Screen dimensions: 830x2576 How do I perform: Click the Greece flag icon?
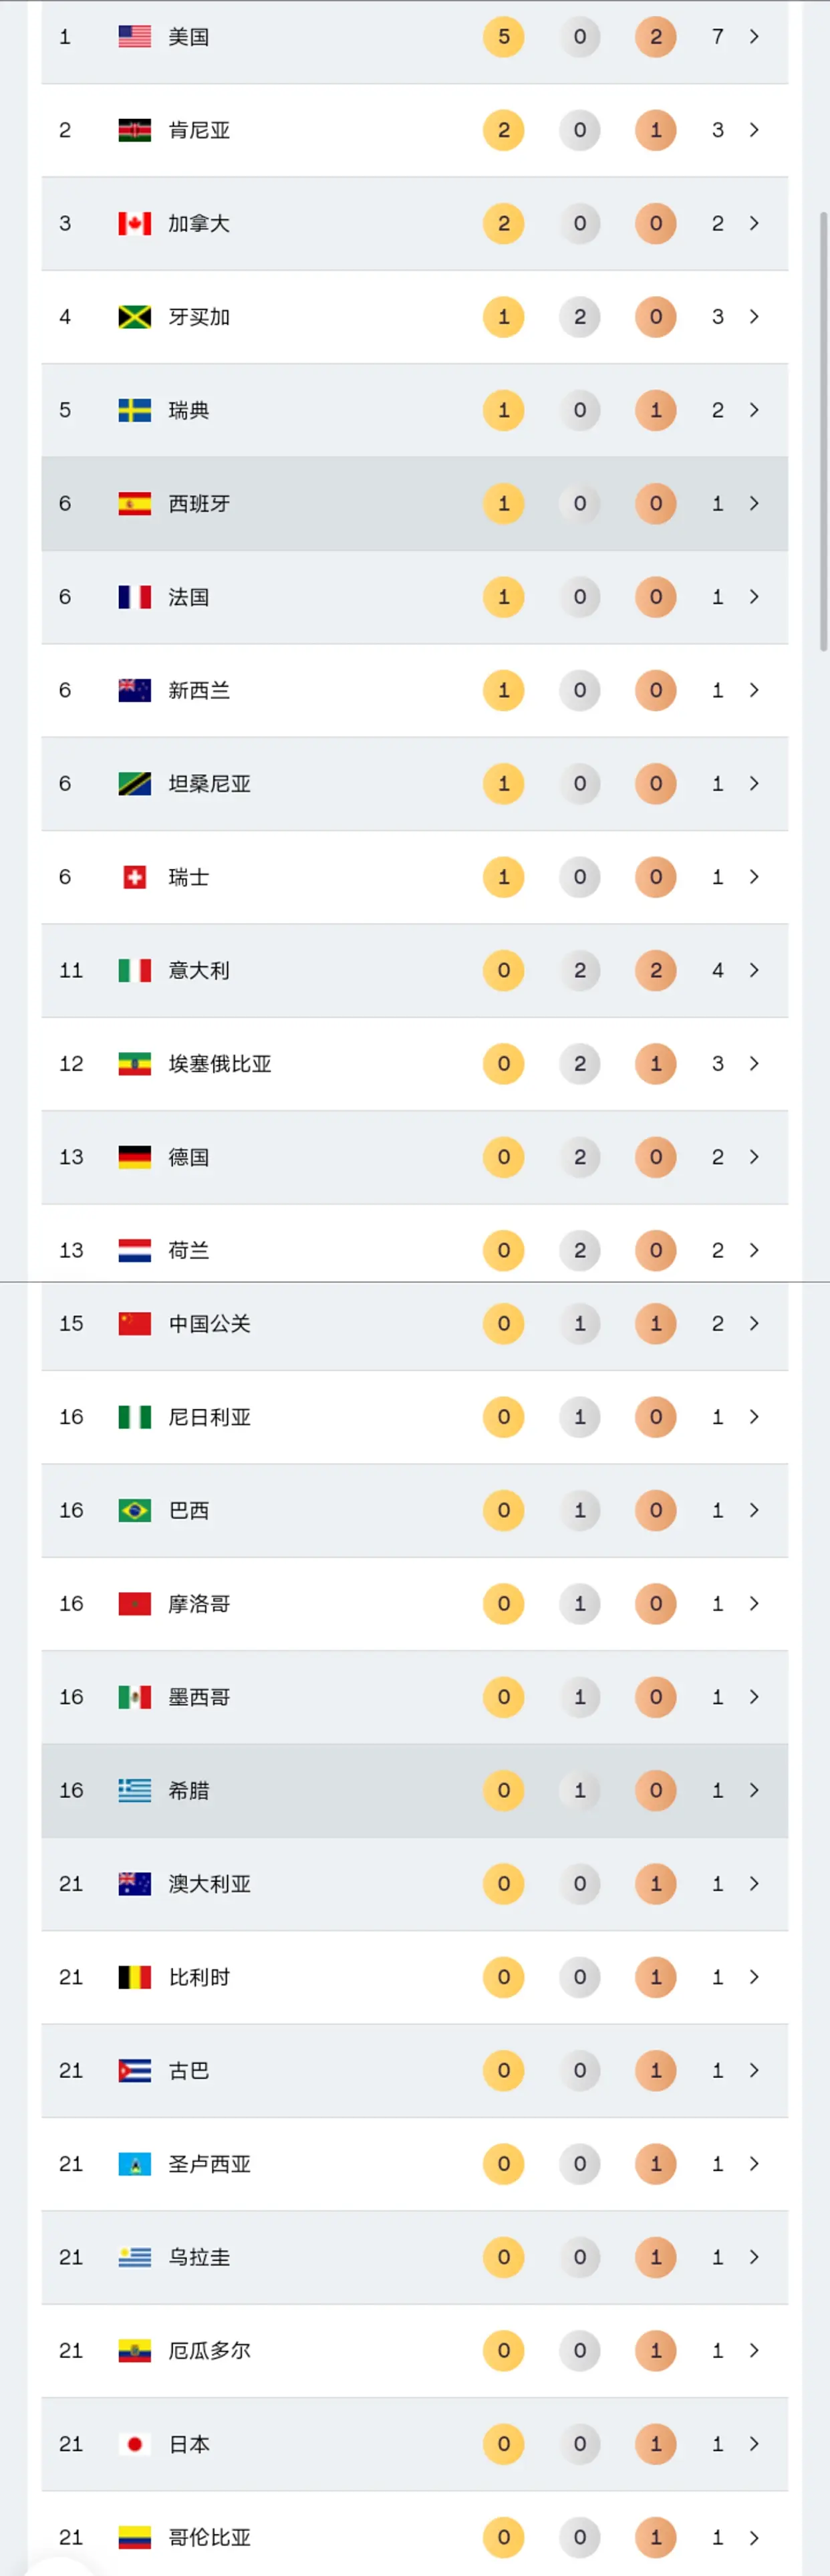click(x=134, y=1790)
